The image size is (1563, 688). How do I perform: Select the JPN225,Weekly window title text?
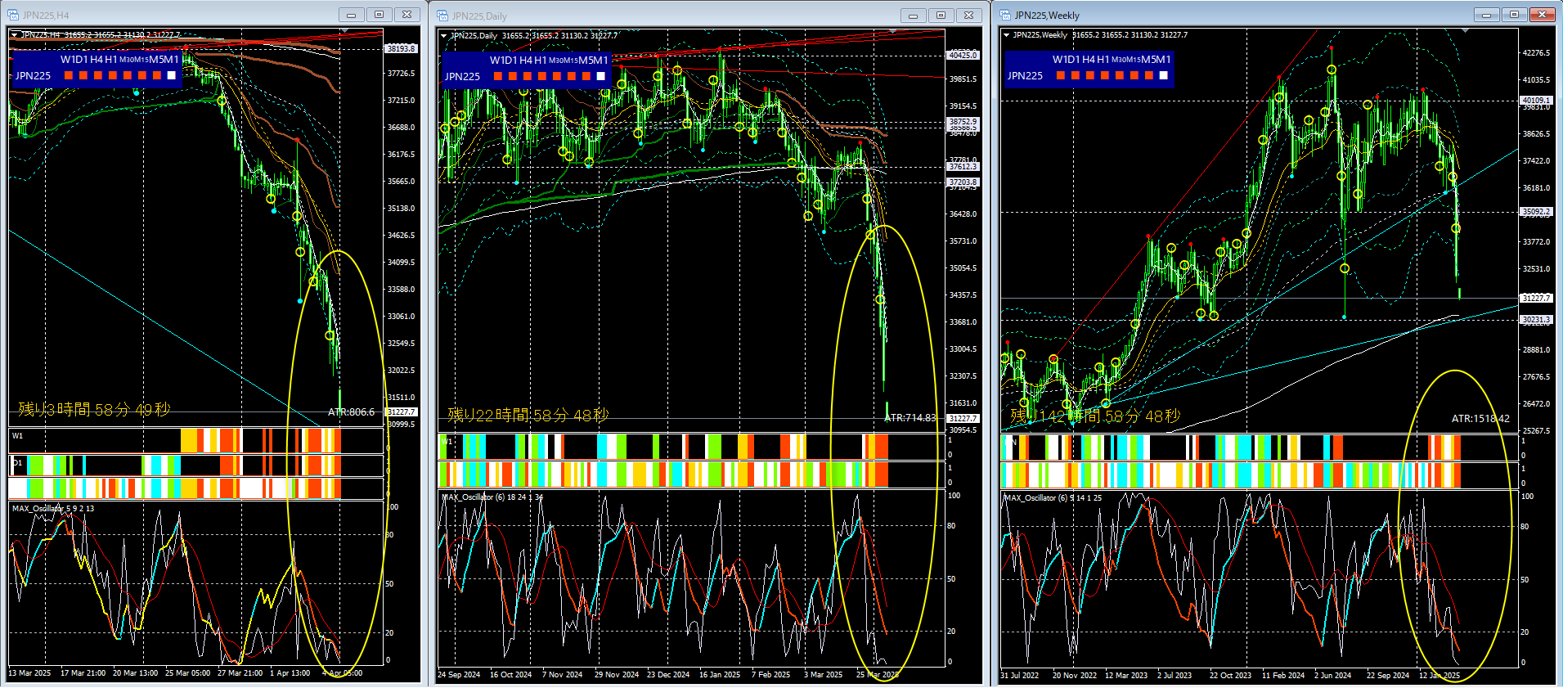click(x=1047, y=16)
